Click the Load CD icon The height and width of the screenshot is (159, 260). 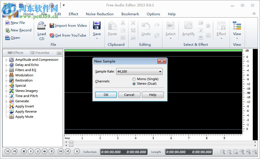click(42, 26)
